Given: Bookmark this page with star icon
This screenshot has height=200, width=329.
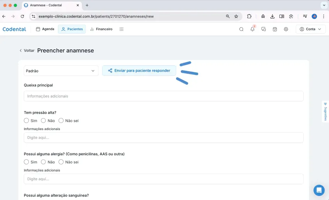Looking at the screenshot, I should [x=236, y=16].
